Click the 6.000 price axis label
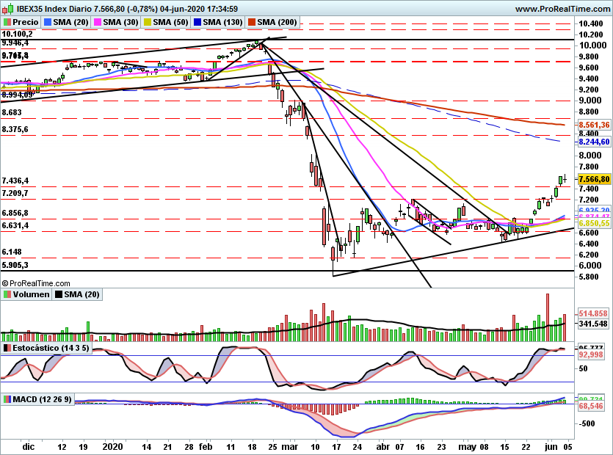 coord(590,266)
